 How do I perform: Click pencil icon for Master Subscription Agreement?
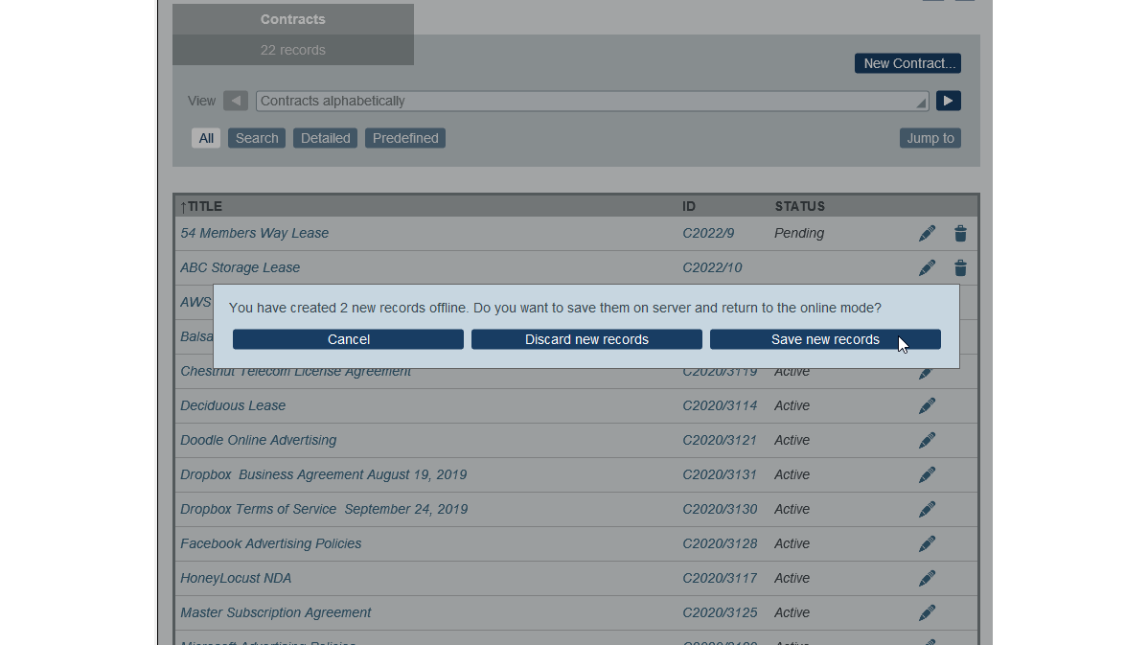(927, 613)
